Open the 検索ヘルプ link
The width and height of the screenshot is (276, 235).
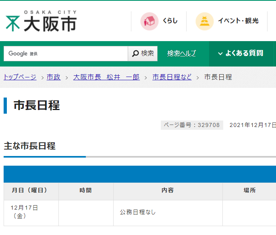point(181,53)
